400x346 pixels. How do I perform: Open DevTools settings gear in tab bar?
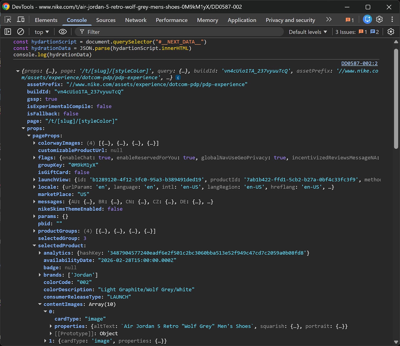click(379, 19)
